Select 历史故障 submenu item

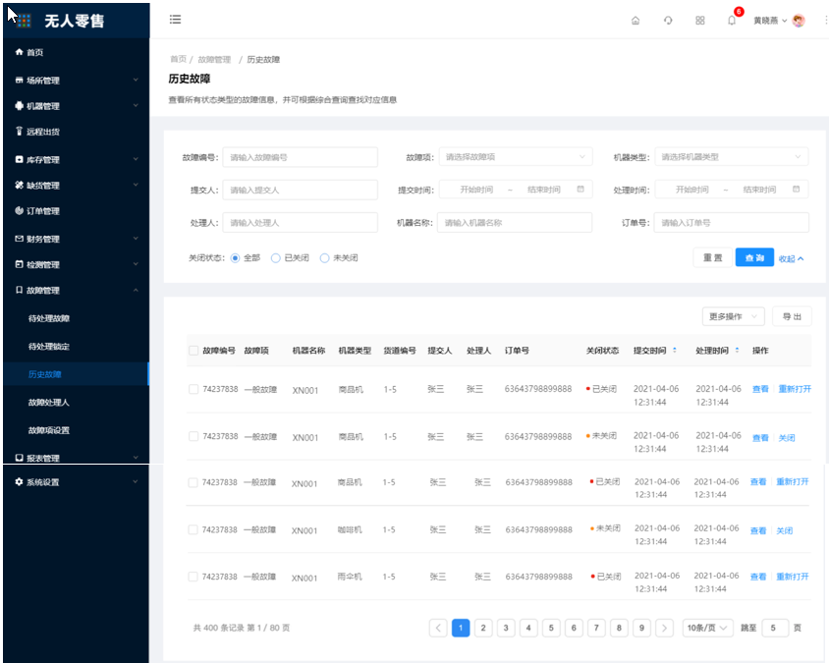pyautogui.click(x=77, y=374)
